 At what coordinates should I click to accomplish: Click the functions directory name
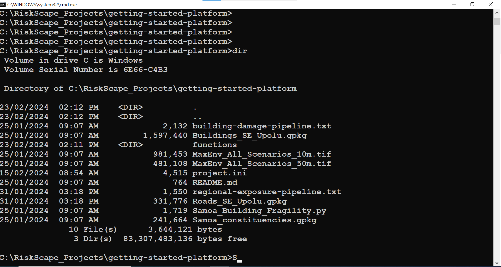[215, 145]
